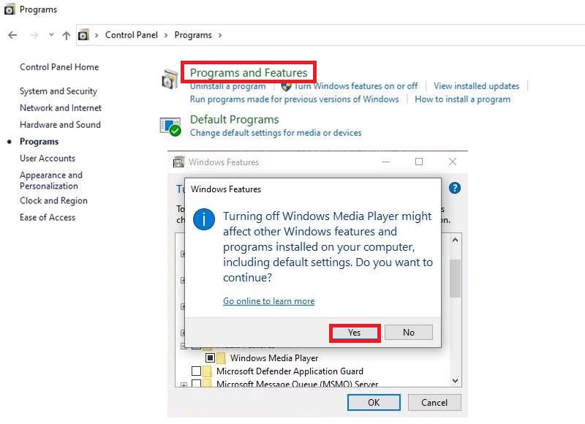
Task: Click the Default Programs icon
Action: pos(170,126)
